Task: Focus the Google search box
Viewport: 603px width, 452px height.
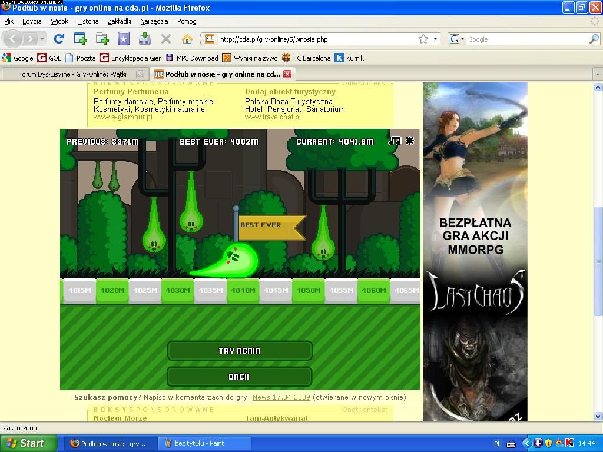Action: [527, 39]
